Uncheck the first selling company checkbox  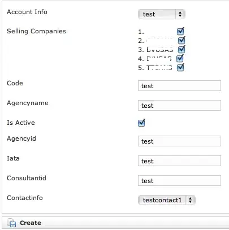pyautogui.click(x=180, y=31)
